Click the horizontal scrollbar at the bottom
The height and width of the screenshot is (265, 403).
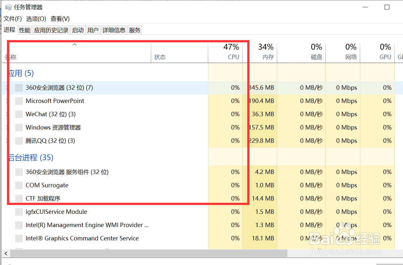click(x=149, y=253)
